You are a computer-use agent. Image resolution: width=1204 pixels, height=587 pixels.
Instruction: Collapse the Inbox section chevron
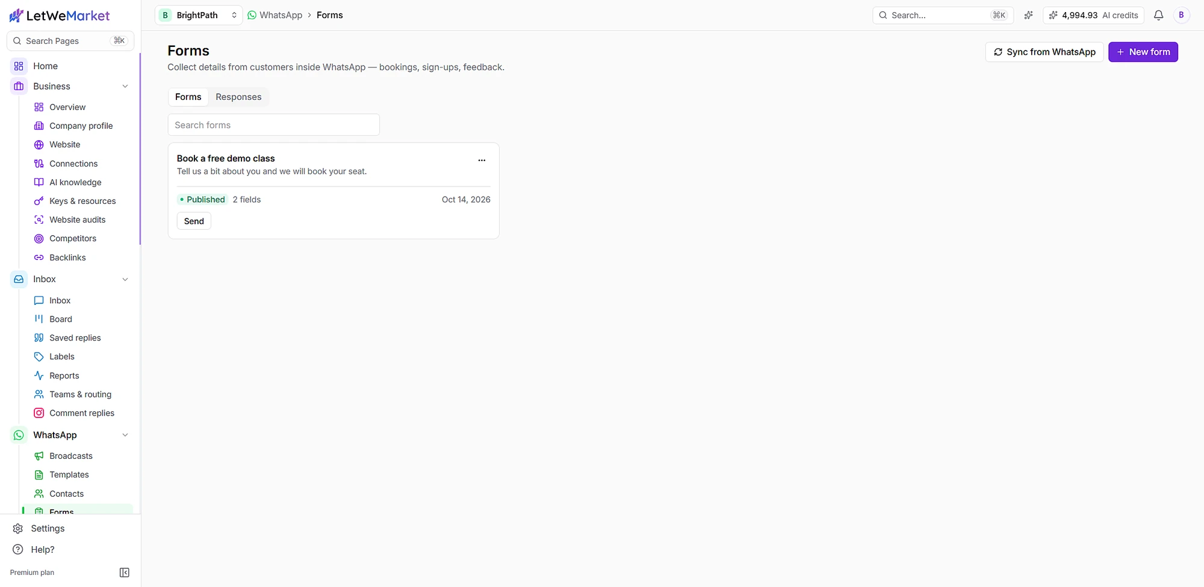point(125,279)
